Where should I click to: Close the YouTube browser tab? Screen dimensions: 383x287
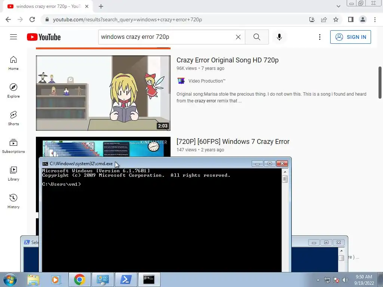87,6
